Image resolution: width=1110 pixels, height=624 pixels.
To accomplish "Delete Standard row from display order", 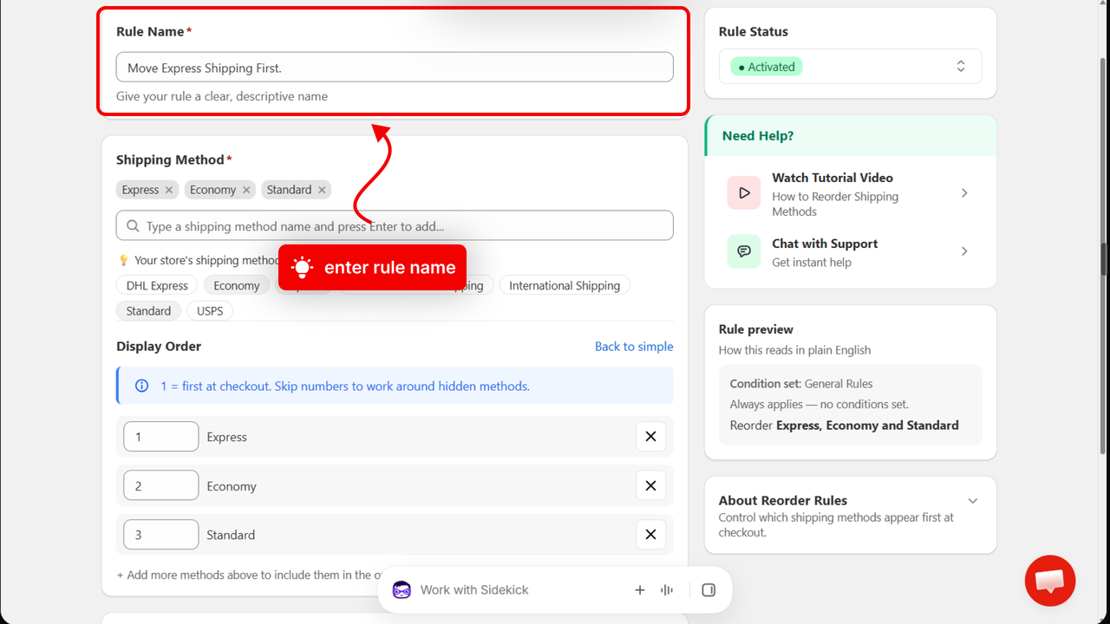I will [650, 535].
